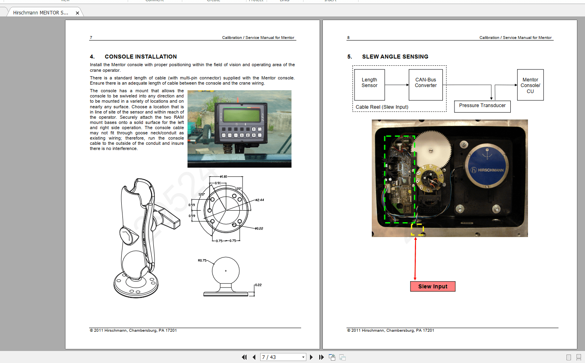The image size is (585, 363).
Task: Click the CAN-Bus Converter diagram box
Action: (x=426, y=85)
